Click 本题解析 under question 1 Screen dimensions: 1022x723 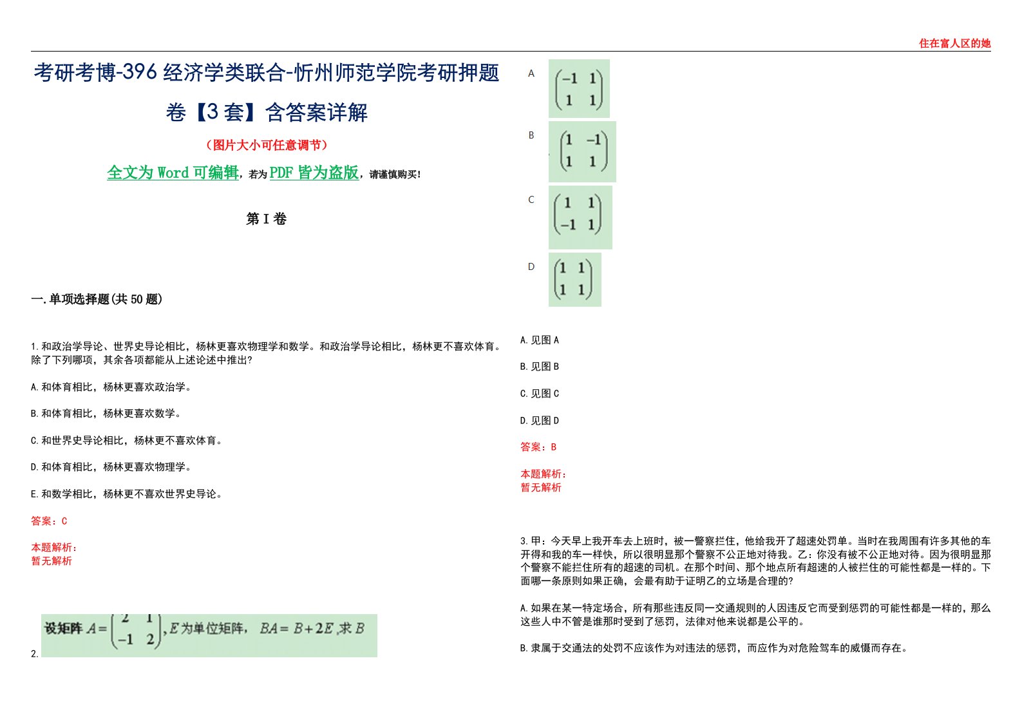tap(54, 548)
